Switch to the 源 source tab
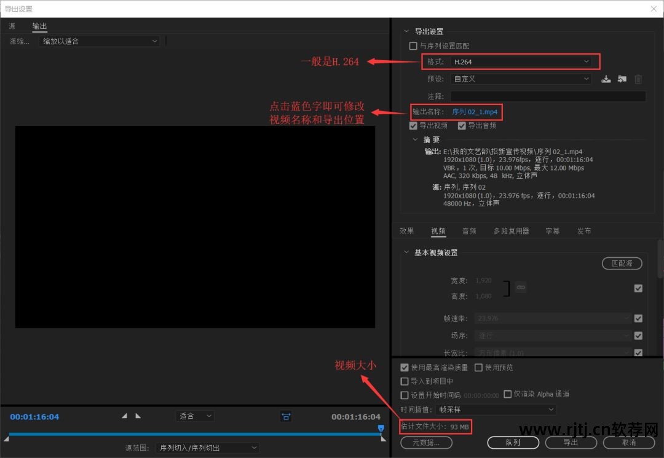 (12, 26)
